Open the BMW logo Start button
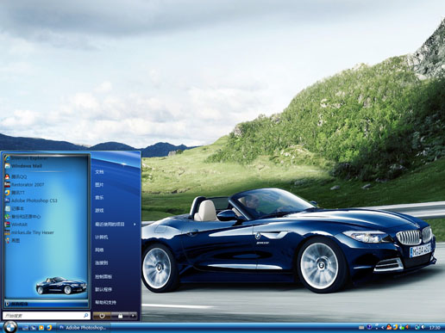 click(10, 327)
